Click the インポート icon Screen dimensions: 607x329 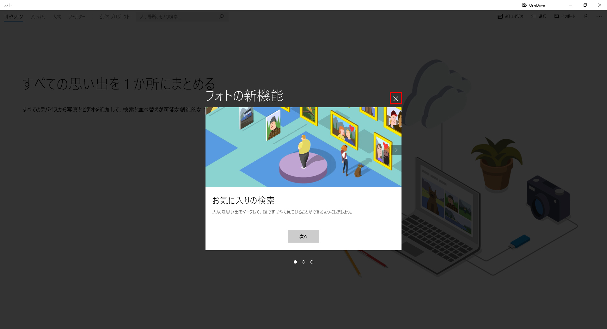point(556,16)
